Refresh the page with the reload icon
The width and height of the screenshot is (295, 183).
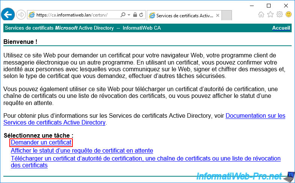click(x=141, y=15)
